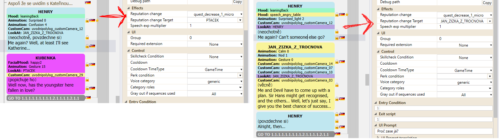Click the lock next to 'Me and Devil have to' text
Screen dimensions: 499x139
coord(337,99)
